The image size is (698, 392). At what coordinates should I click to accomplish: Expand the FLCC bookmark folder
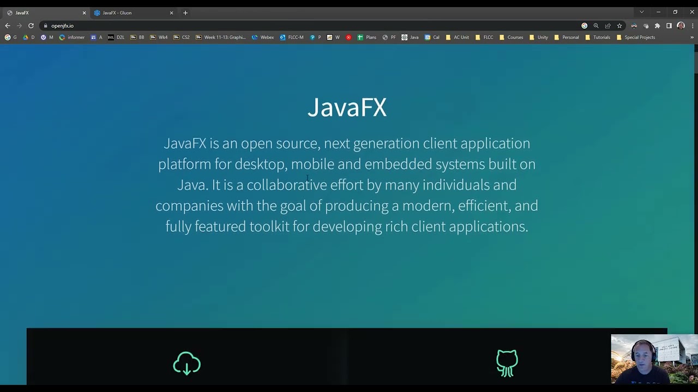click(x=484, y=38)
